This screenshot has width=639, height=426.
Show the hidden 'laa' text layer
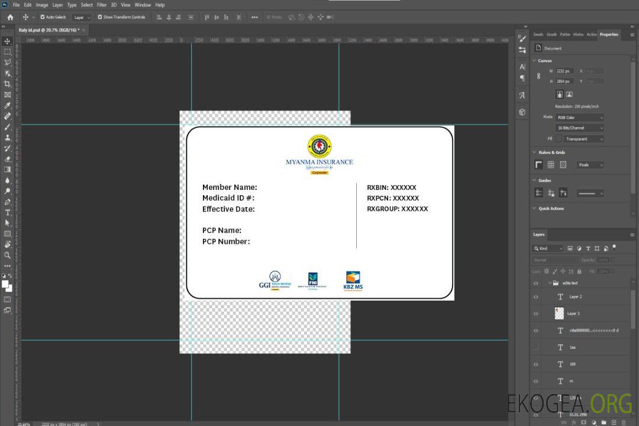click(x=536, y=347)
